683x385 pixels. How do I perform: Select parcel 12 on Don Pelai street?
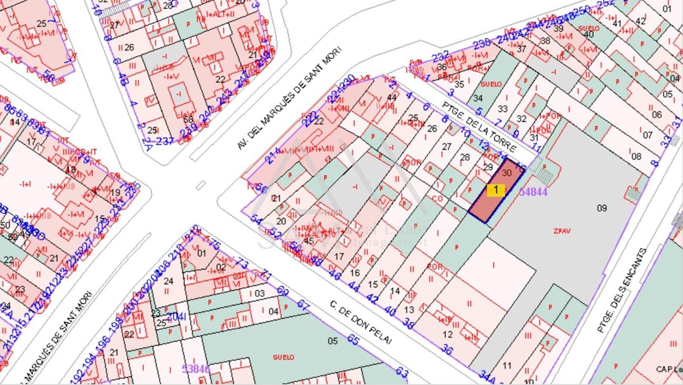(447, 334)
